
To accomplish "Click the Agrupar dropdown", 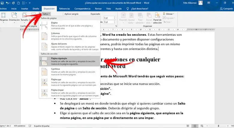I will click(169, 18).
